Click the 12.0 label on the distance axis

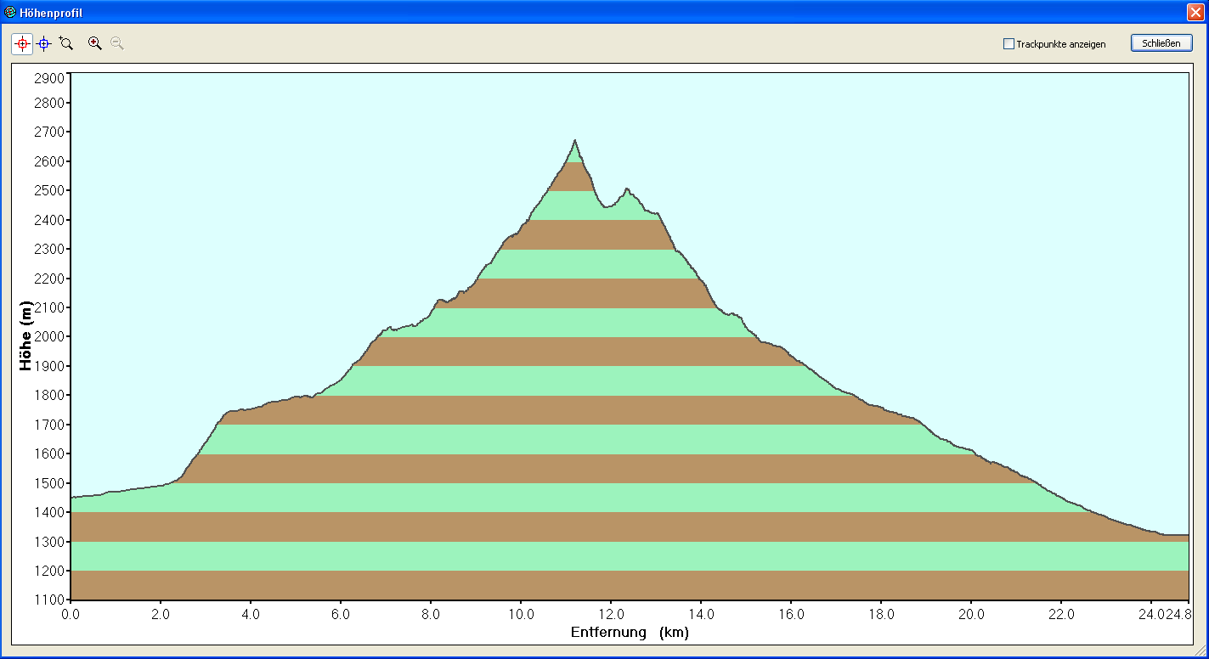coord(611,615)
